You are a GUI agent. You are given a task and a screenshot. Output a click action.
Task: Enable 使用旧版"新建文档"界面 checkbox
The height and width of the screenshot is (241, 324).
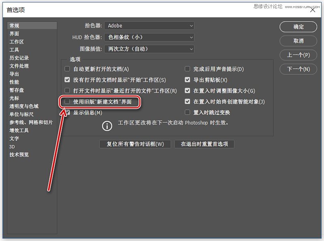67,101
